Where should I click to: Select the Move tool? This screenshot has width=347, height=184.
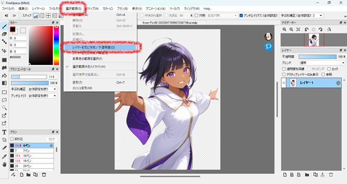pyautogui.click(x=4, y=51)
